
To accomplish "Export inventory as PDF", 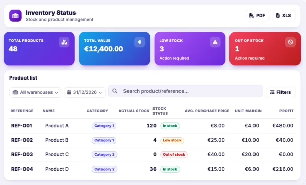I will 257,16.
